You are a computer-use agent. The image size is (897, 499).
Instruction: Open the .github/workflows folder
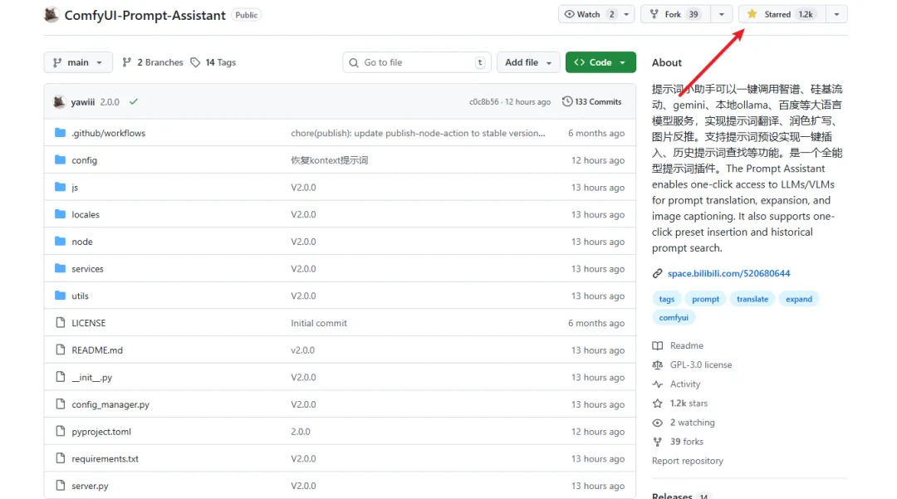click(x=109, y=133)
